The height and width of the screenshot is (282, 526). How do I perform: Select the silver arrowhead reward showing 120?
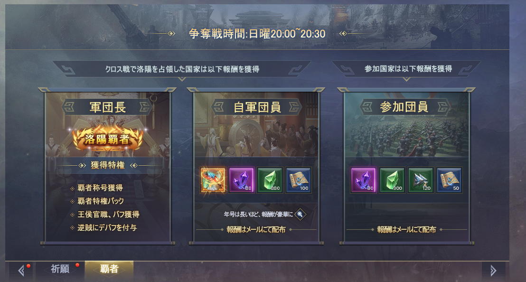(420, 180)
